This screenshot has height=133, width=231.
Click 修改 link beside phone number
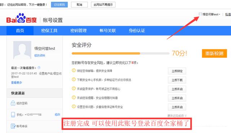57,115
